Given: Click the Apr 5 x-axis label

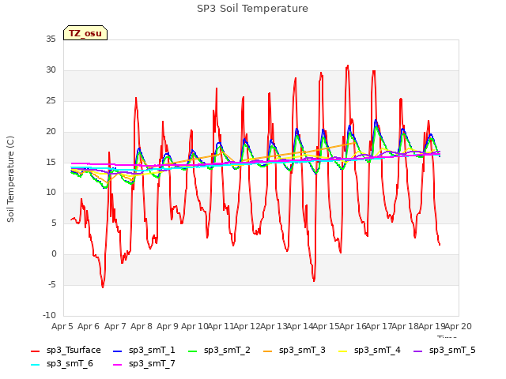Looking at the screenshot, I should 62,326.
